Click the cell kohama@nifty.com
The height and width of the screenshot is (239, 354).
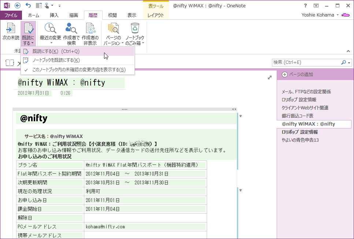point(145,227)
